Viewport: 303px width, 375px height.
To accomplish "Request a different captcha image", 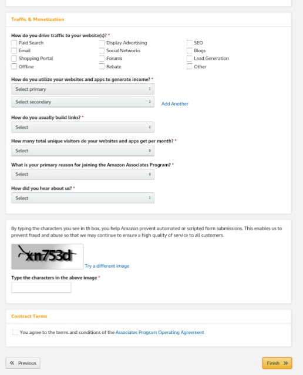I will coord(107,266).
